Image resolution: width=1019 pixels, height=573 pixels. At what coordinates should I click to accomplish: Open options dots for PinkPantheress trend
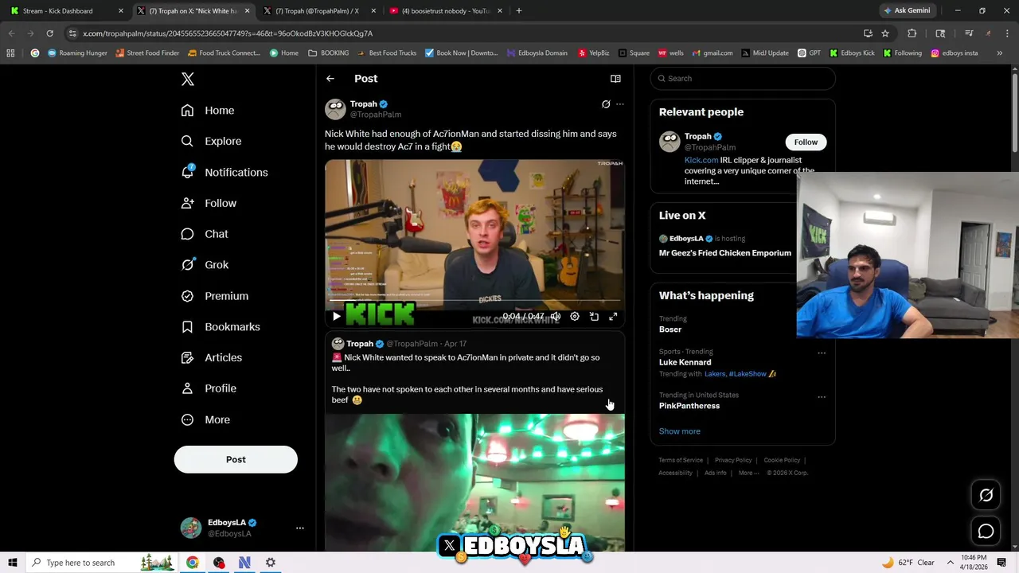pyautogui.click(x=822, y=396)
